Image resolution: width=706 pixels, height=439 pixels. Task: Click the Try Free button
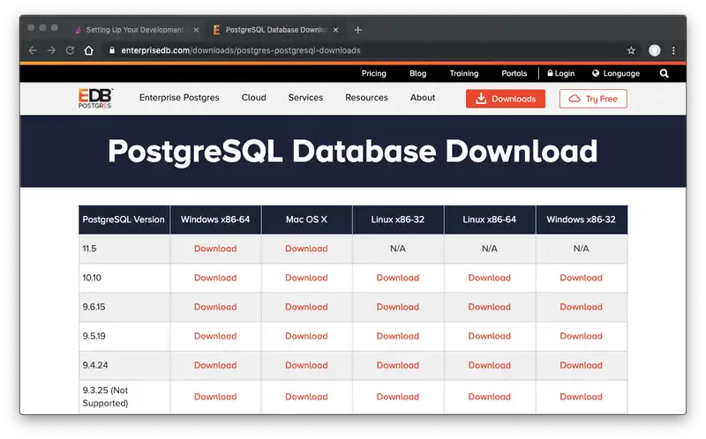point(593,99)
